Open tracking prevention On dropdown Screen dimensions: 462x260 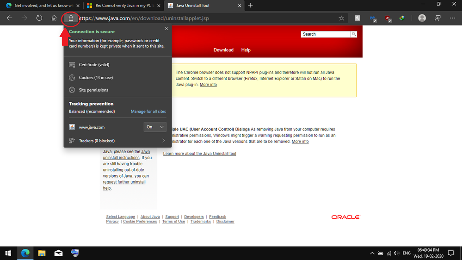pyautogui.click(x=155, y=127)
